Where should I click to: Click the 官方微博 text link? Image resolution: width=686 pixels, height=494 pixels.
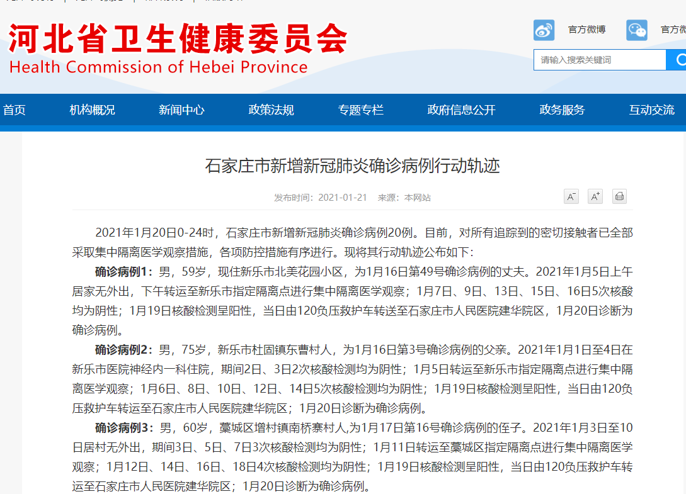[586, 30]
